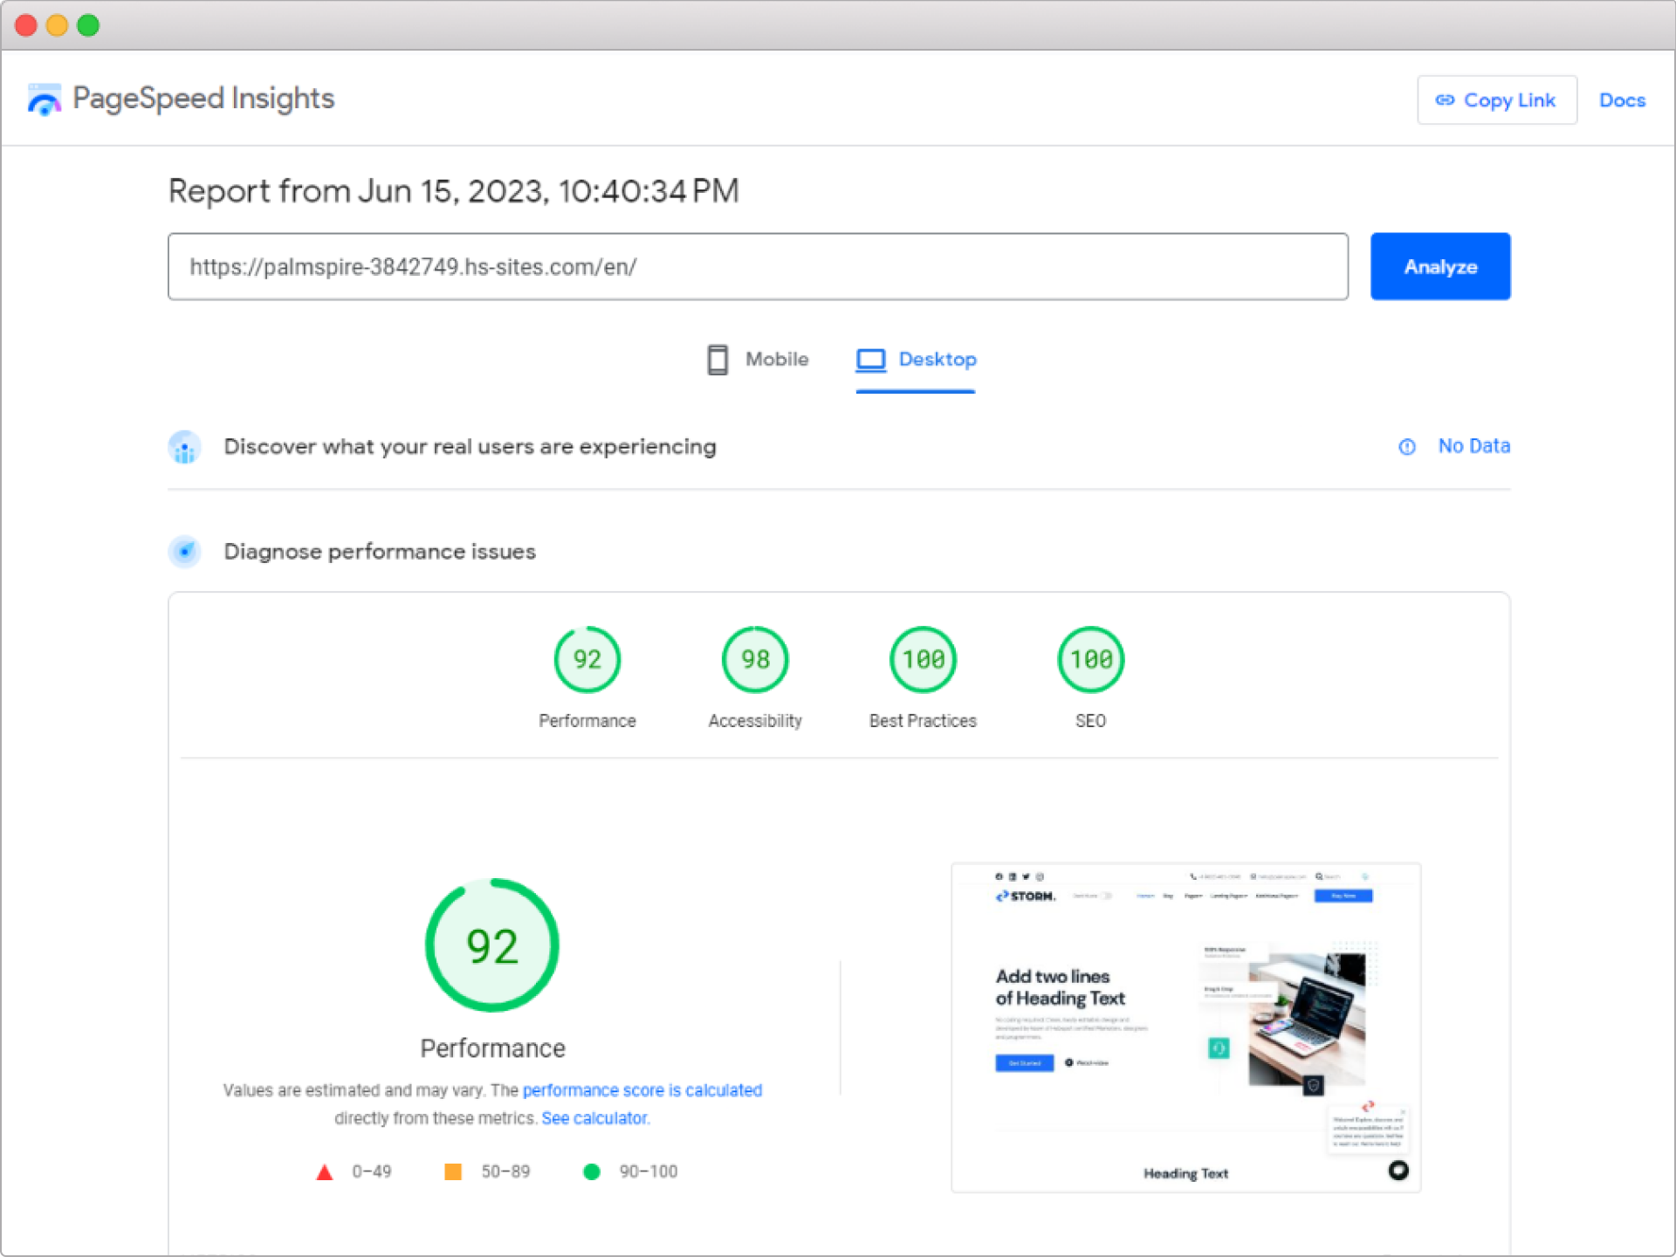Click the large 92 Performance gauge
The image size is (1676, 1257).
pyautogui.click(x=491, y=945)
